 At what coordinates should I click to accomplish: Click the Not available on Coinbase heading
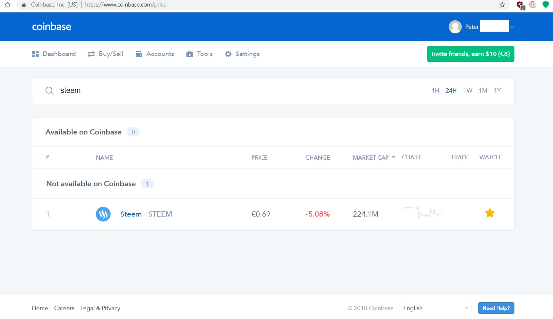[91, 184]
